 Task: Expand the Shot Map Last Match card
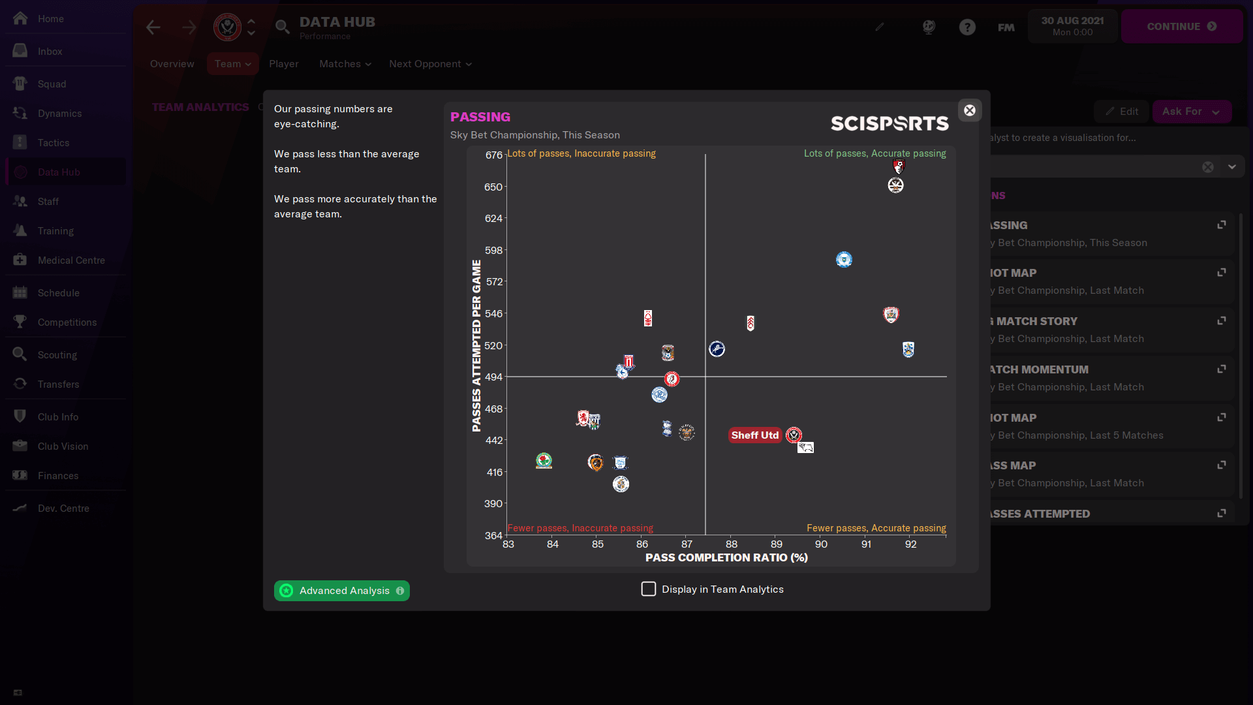1222,272
